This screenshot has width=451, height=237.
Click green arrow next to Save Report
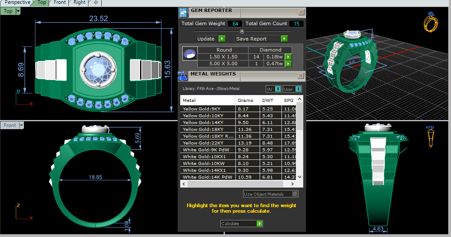point(284,38)
